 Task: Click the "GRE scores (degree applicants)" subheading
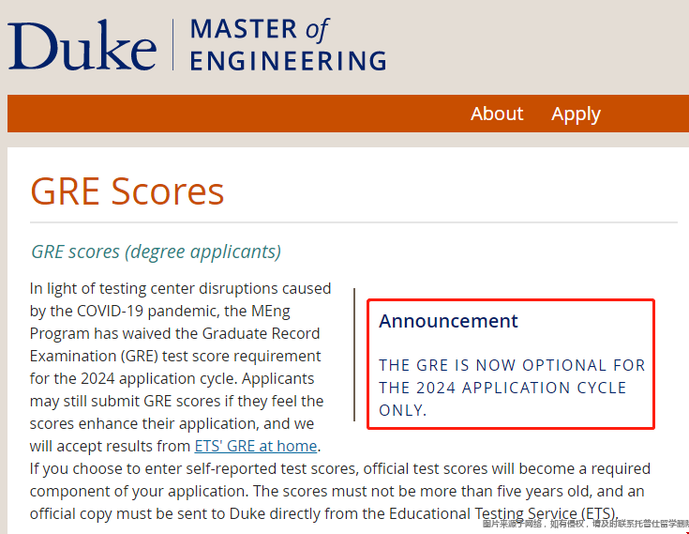pyautogui.click(x=156, y=252)
